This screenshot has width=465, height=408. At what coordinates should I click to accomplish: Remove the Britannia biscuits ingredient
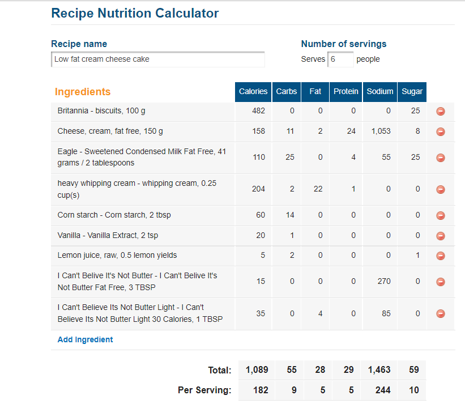coord(441,111)
